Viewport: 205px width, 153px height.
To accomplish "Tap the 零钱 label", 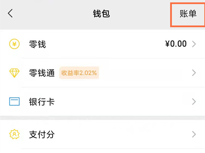I will tap(38, 44).
